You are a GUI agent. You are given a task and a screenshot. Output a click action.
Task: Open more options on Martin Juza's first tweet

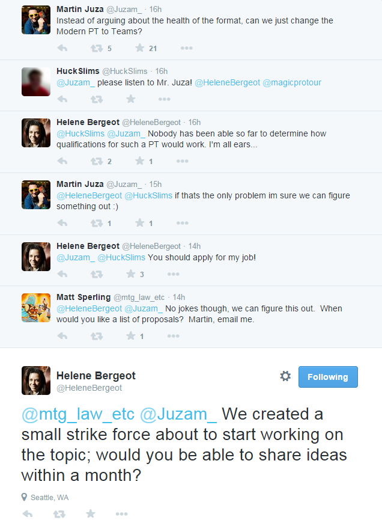pos(186,48)
